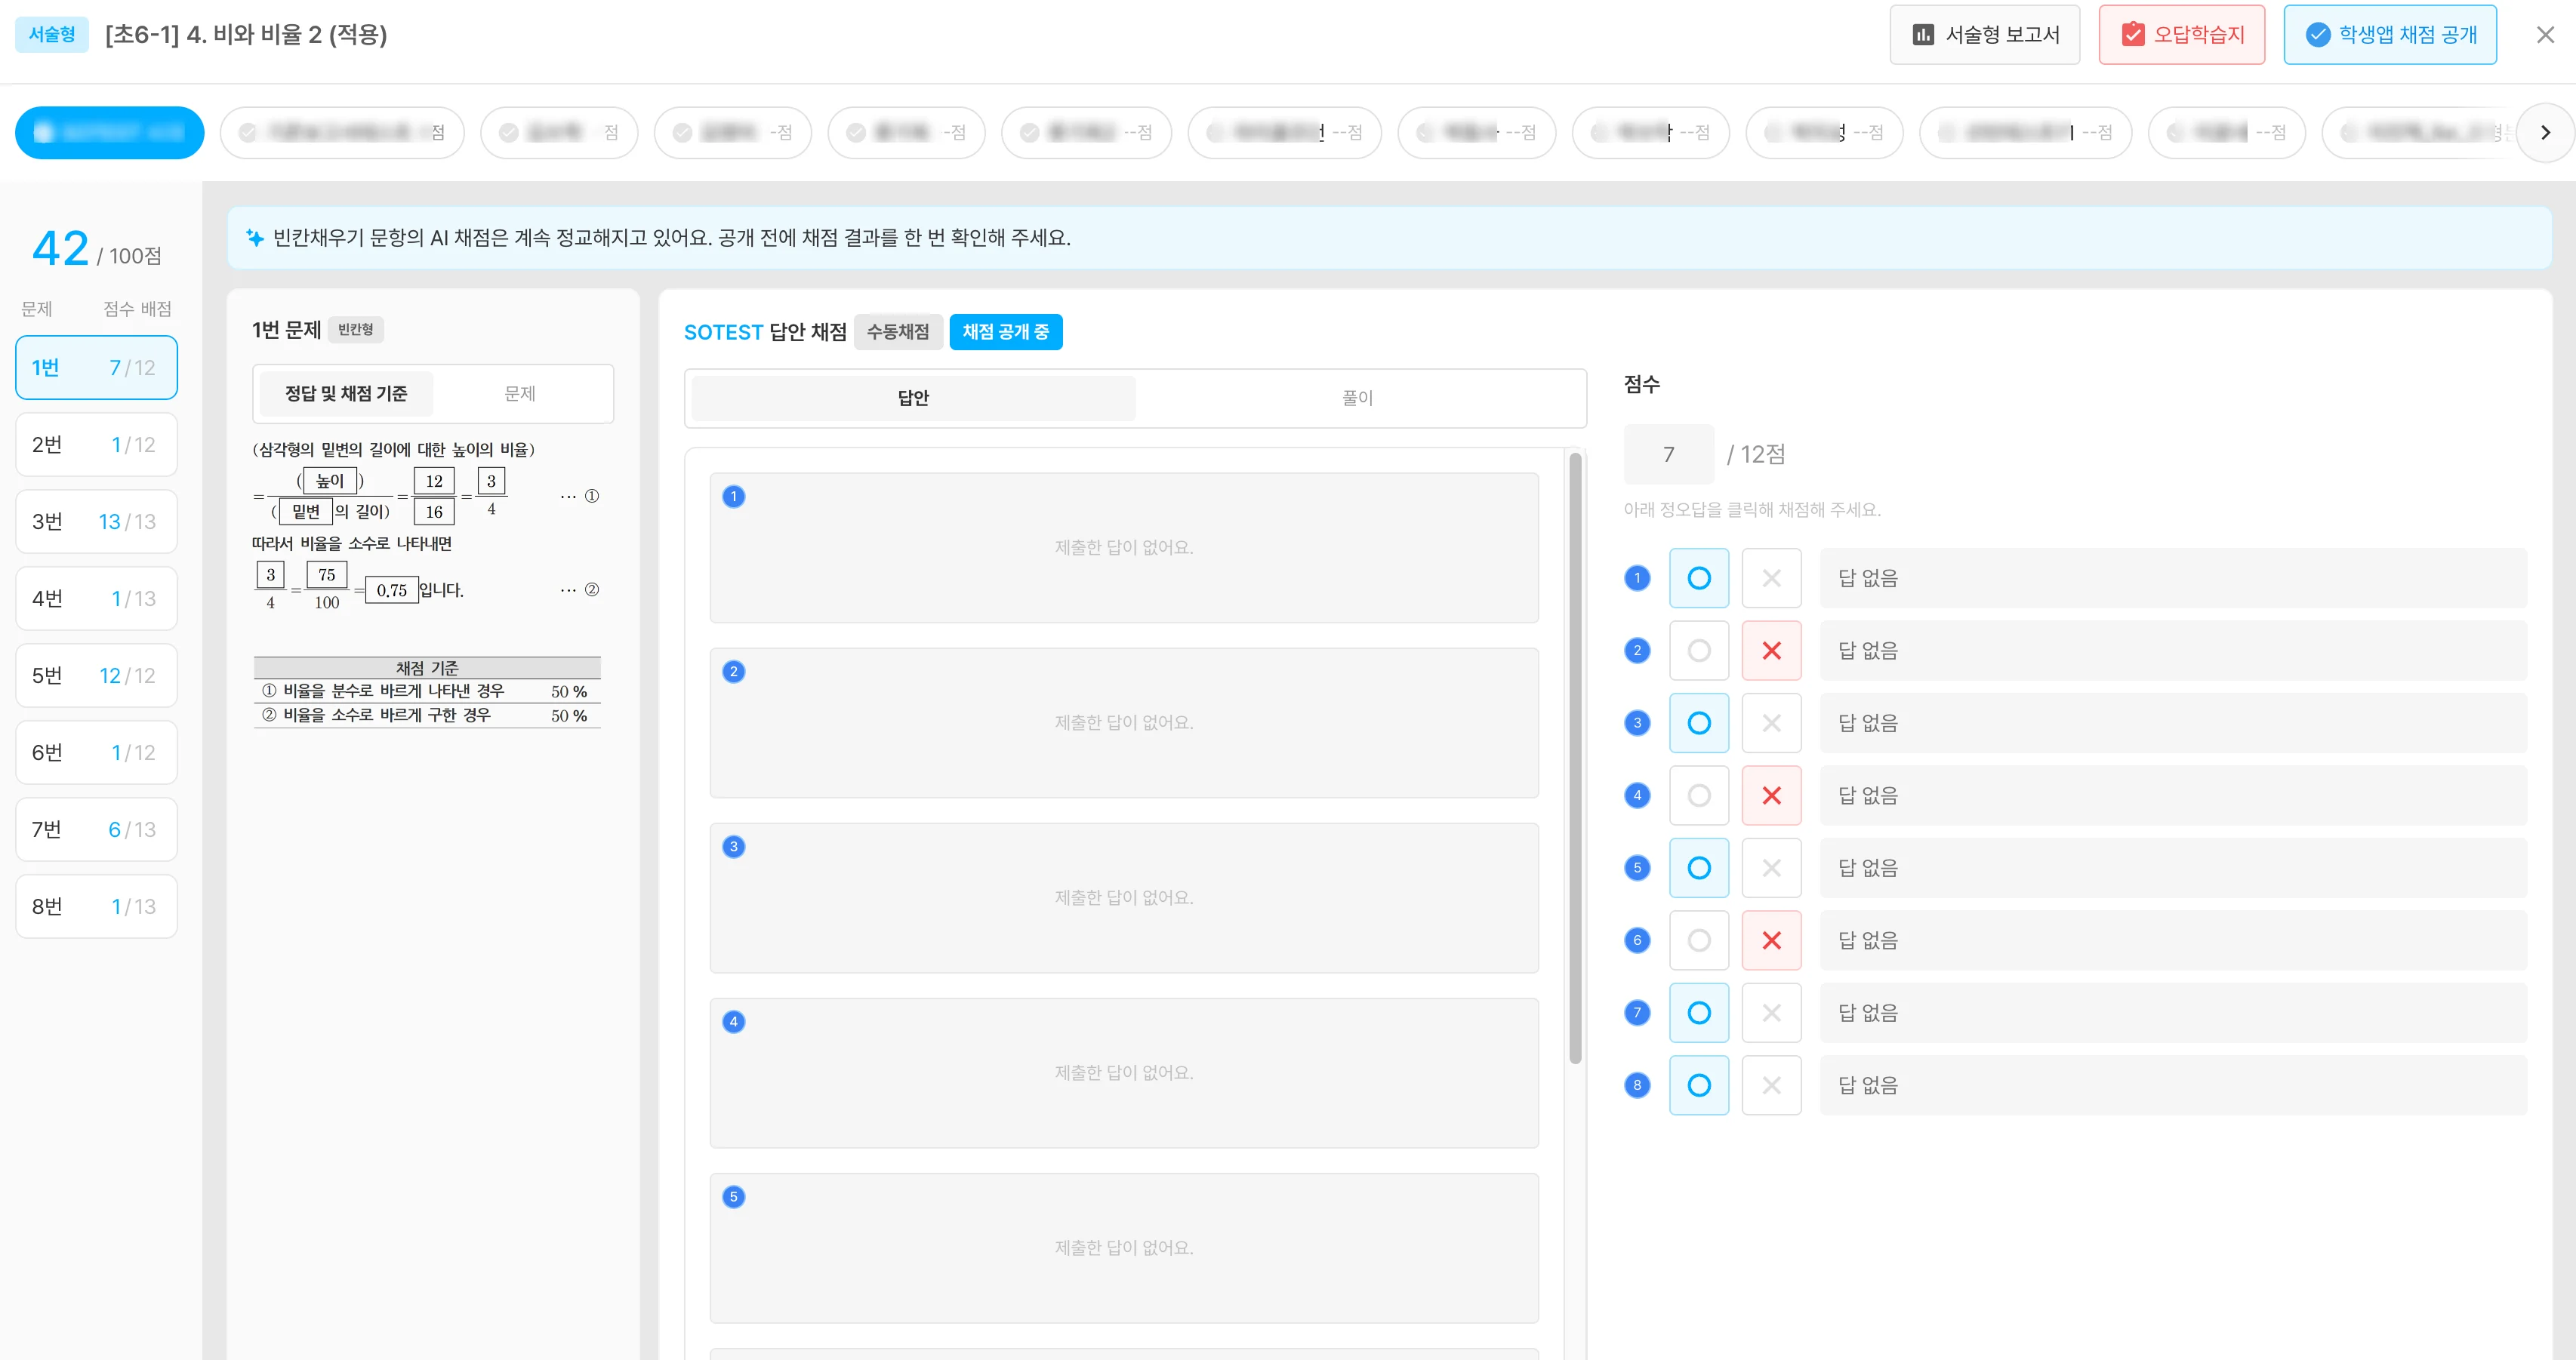Click the 오답학습지 button

point(2181,35)
